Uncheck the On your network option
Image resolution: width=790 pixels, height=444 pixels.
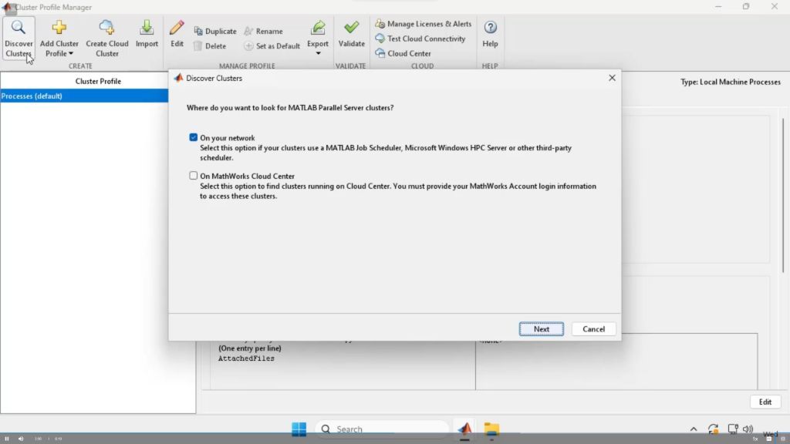point(194,136)
